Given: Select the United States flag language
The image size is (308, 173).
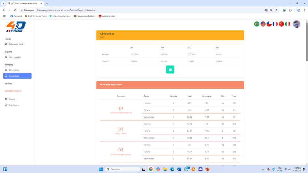Looking at the screenshot, I should pyautogui.click(x=263, y=24).
